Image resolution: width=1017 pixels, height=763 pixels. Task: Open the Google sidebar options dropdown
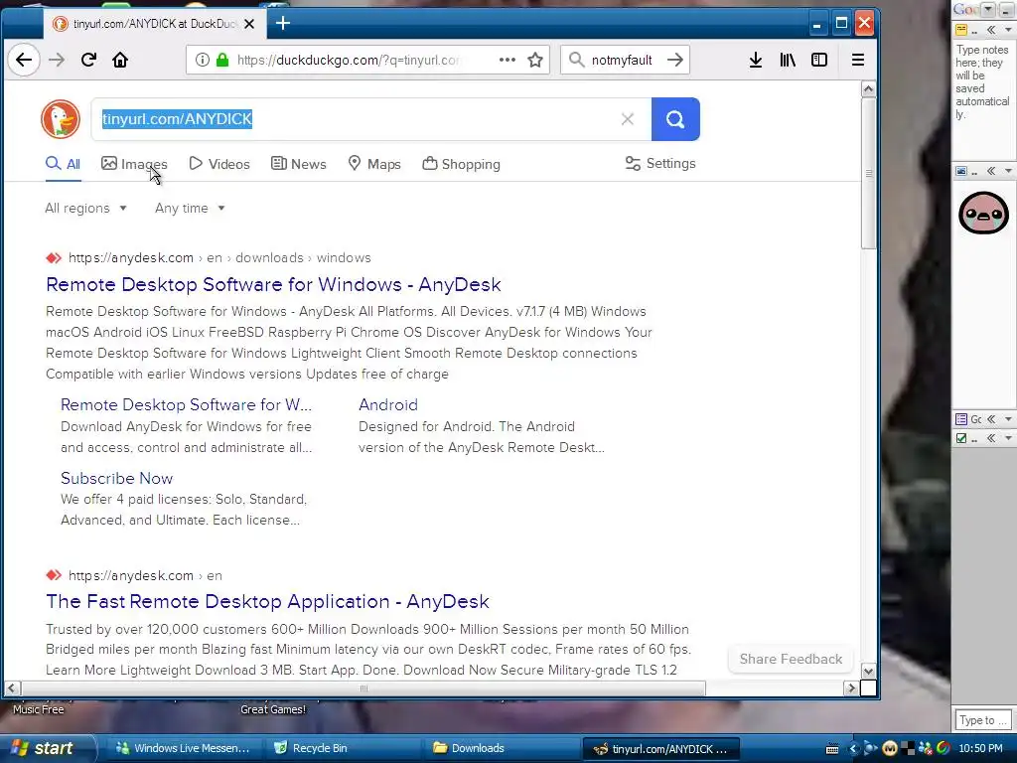987,9
